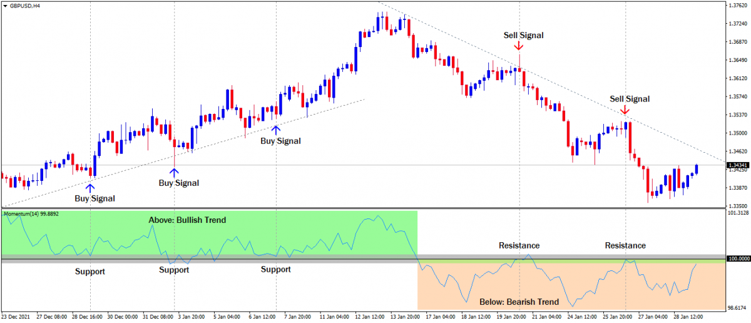The width and height of the screenshot is (751, 323).
Task: Click price scale value 1.36870
Action: pyautogui.click(x=738, y=43)
